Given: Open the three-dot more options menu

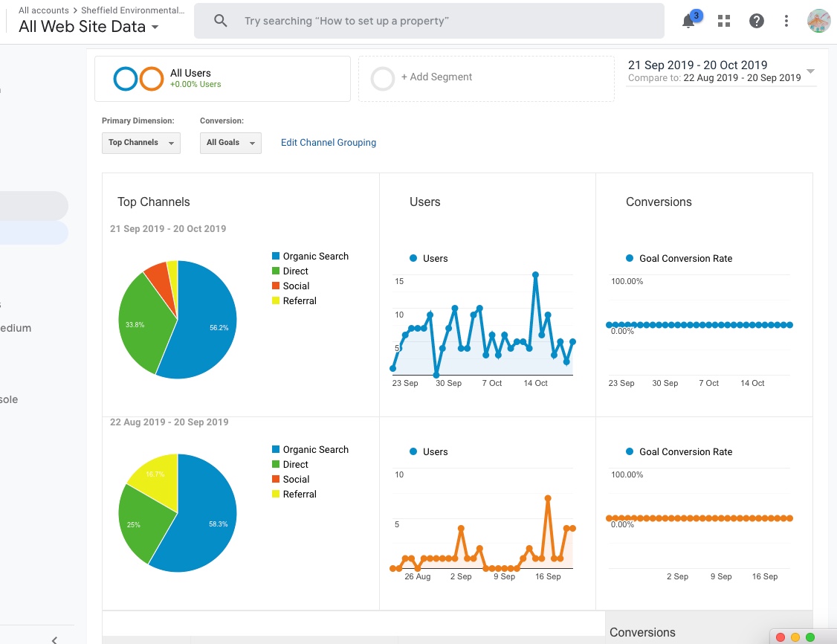Looking at the screenshot, I should pyautogui.click(x=786, y=21).
